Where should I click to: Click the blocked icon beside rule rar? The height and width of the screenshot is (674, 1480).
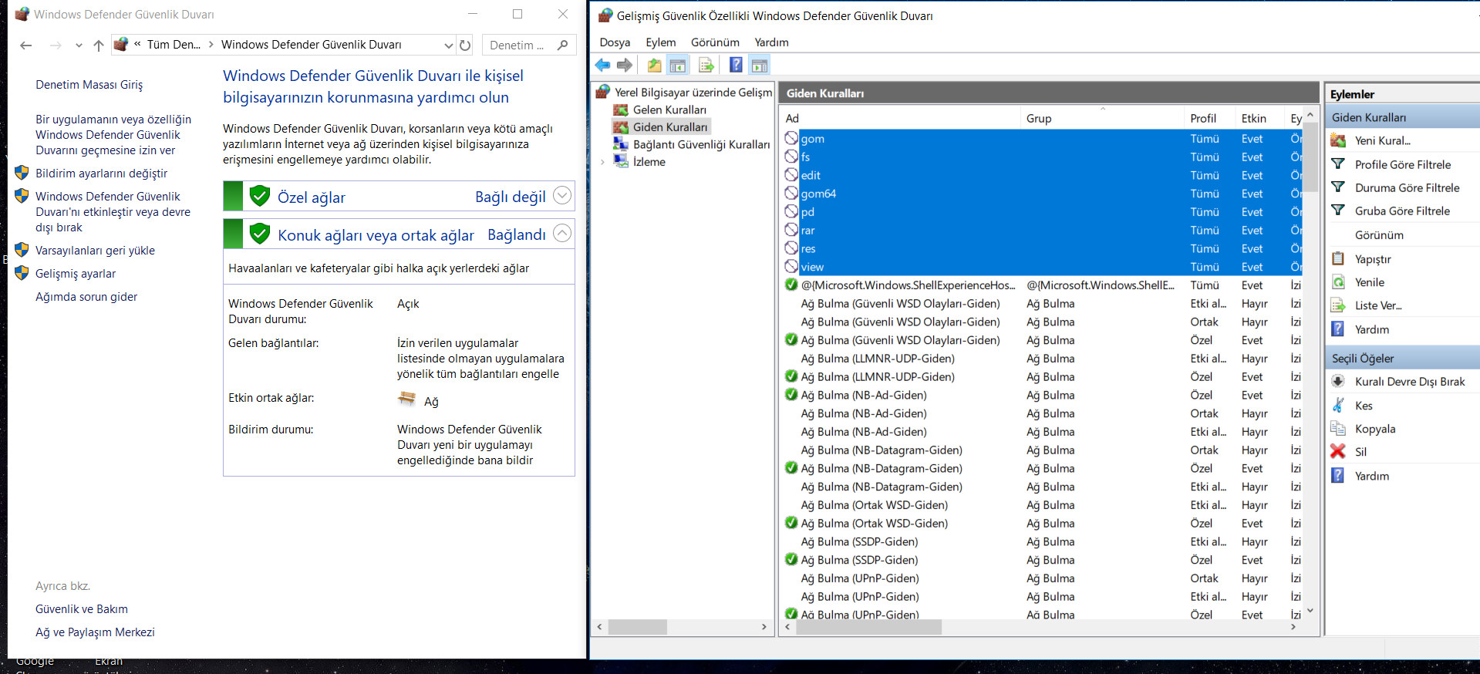[x=791, y=230]
